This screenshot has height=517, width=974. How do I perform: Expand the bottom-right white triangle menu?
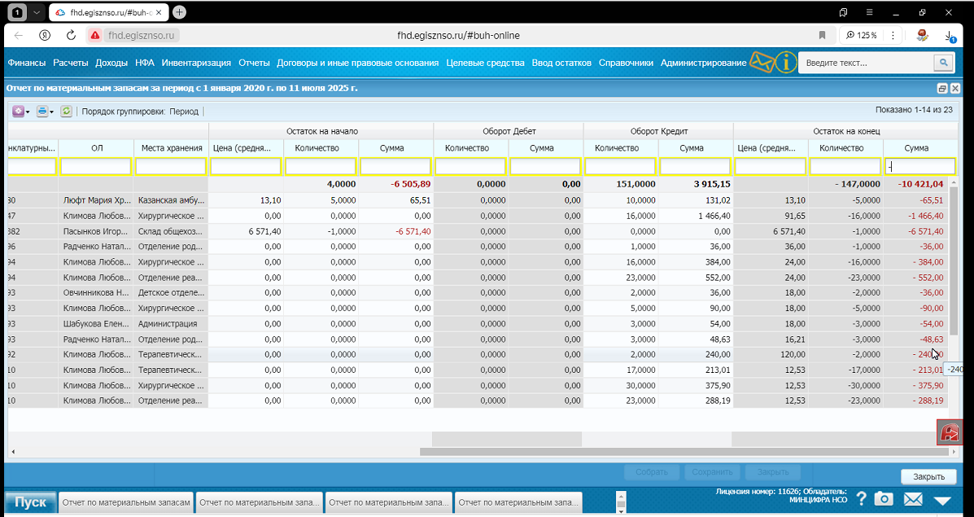tap(942, 500)
